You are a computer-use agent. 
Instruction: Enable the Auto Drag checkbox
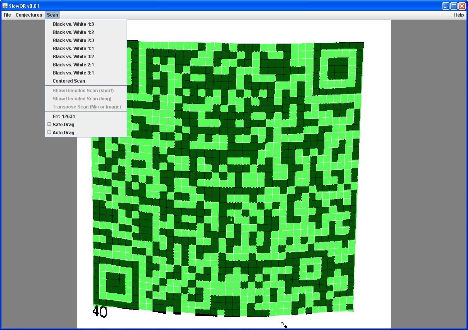(49, 132)
